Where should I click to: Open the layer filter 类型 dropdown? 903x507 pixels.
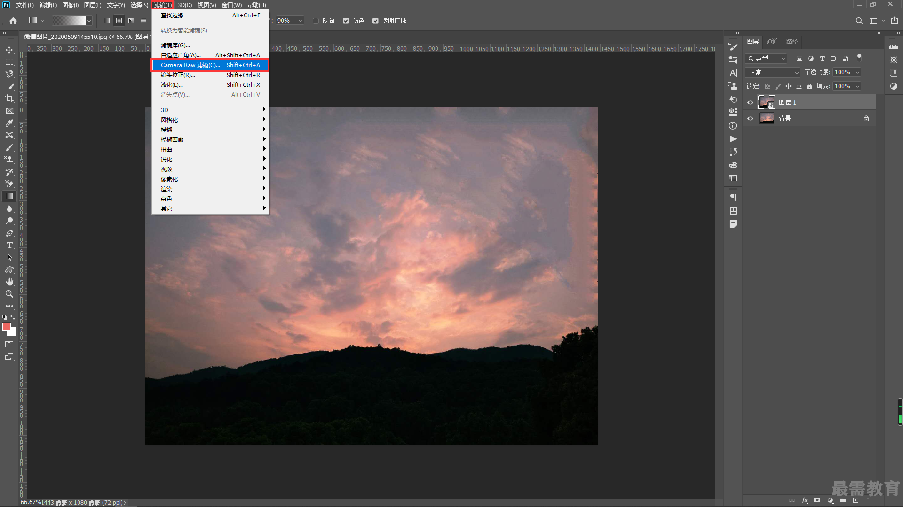[x=767, y=58]
